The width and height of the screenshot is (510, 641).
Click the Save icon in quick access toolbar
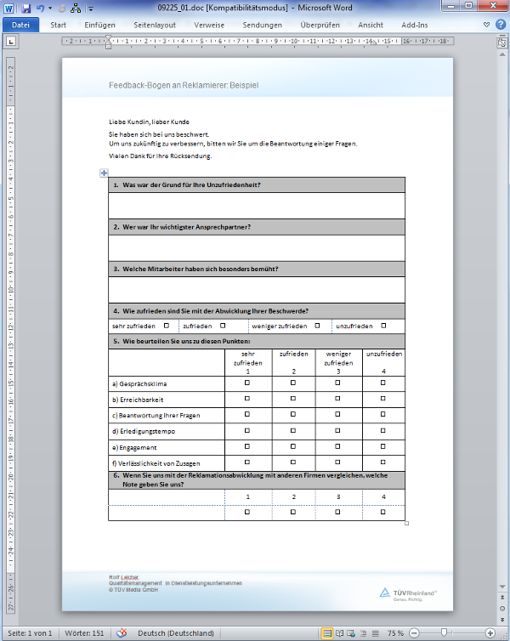click(26, 9)
